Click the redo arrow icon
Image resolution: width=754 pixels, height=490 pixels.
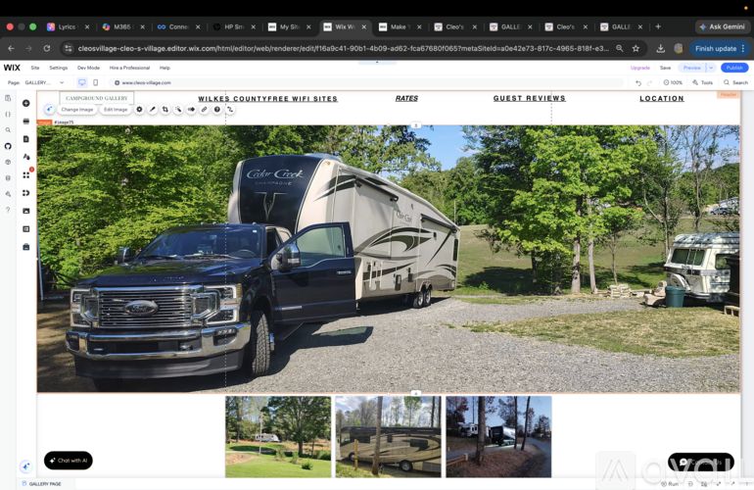coord(649,82)
